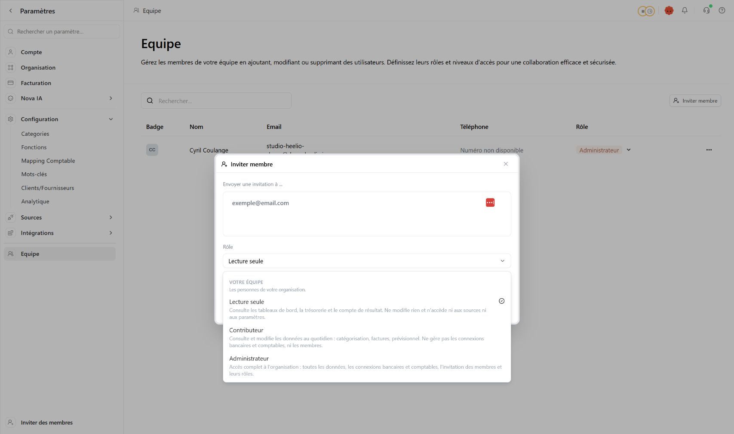Click the email invitation input field
This screenshot has width=734, height=434.
[367, 214]
